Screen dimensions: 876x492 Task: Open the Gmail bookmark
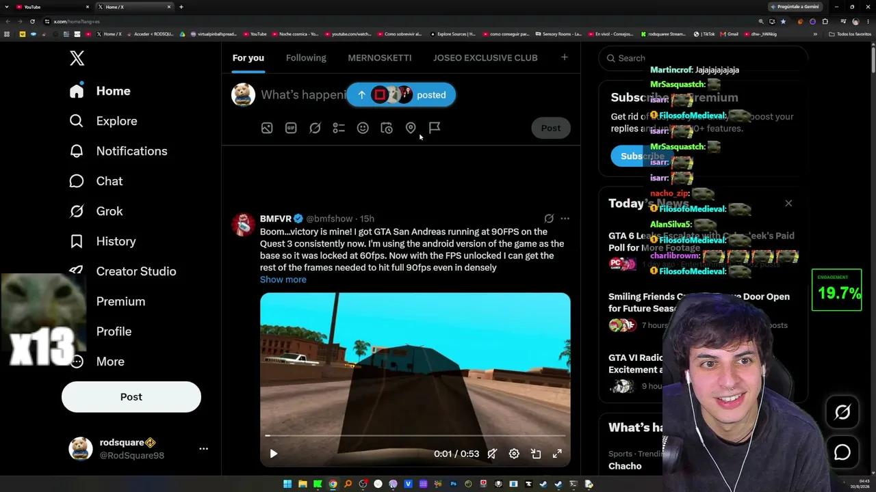[x=730, y=33]
